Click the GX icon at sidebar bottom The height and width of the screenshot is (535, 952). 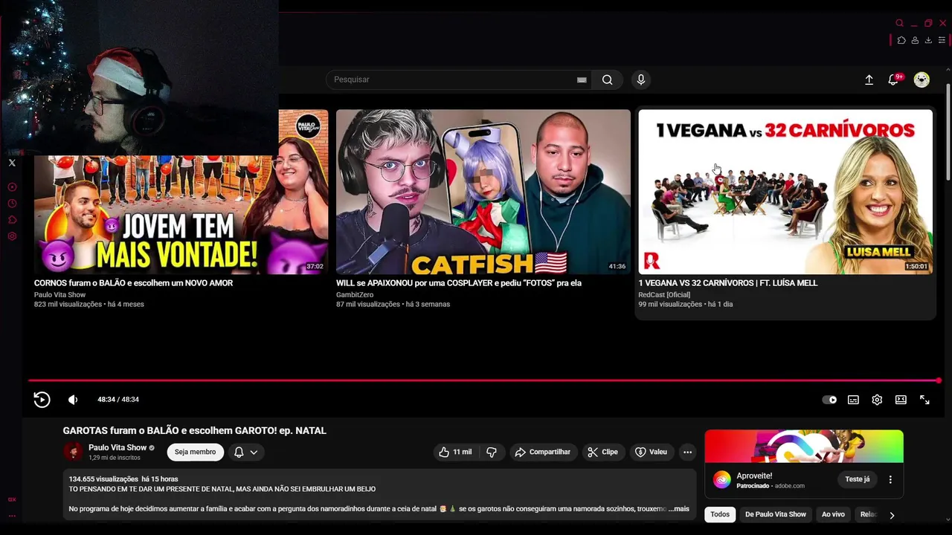[x=12, y=499]
